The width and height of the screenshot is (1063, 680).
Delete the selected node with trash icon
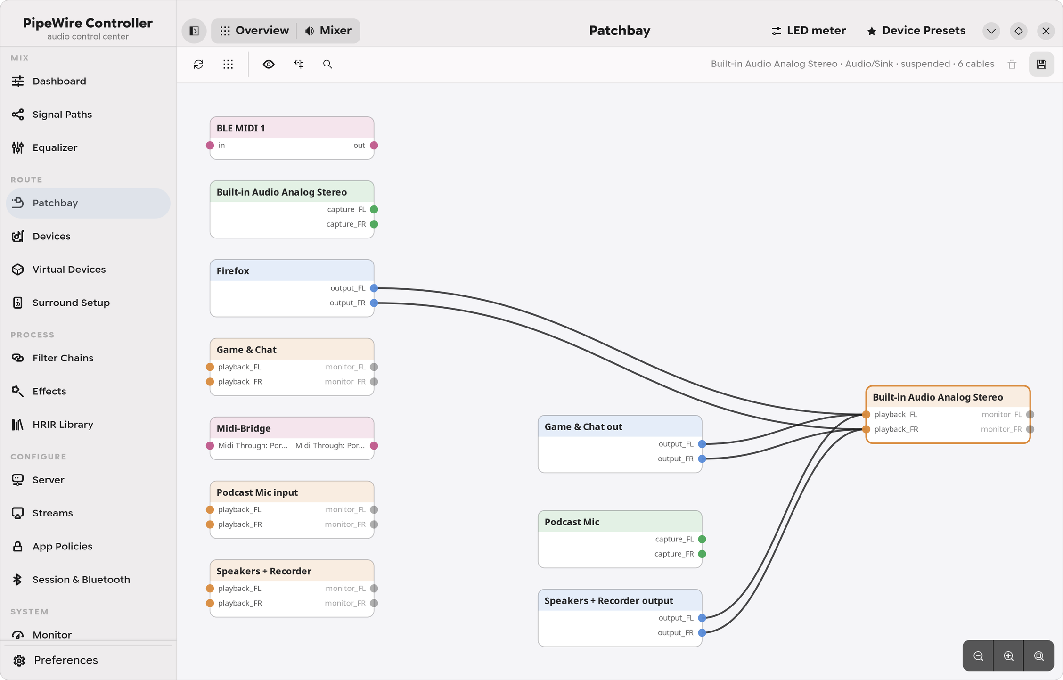click(x=1012, y=64)
